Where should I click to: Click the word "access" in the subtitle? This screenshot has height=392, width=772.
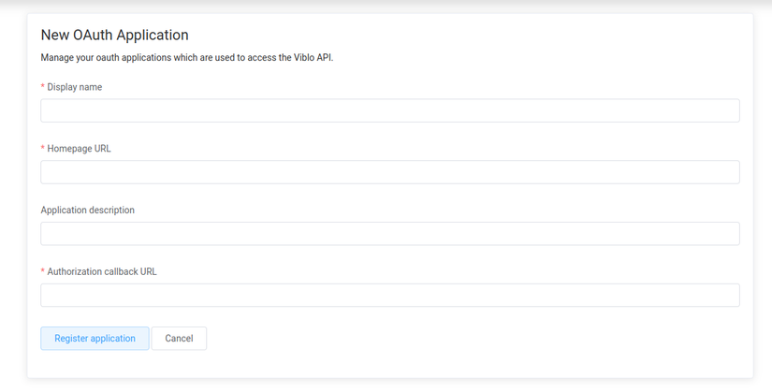(261, 58)
